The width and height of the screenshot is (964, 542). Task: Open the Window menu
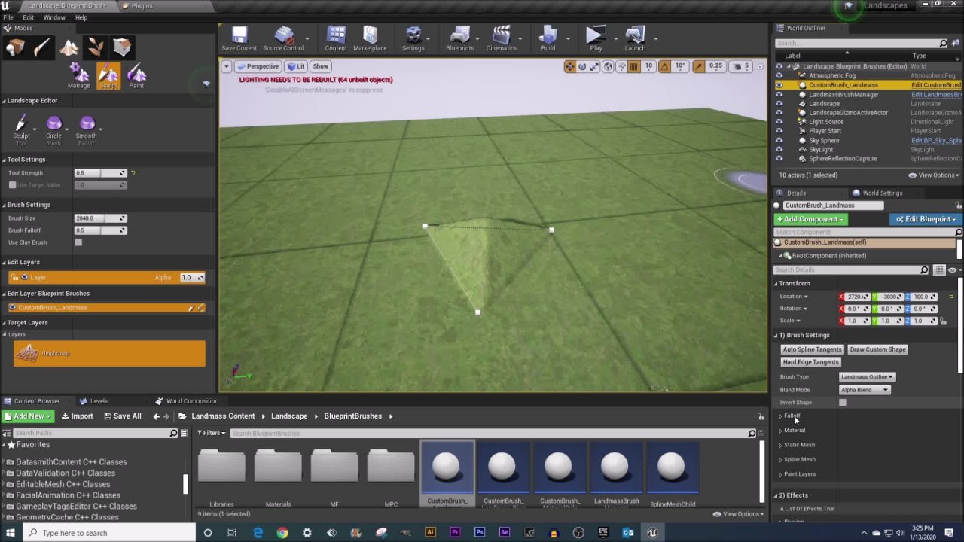[x=54, y=17]
